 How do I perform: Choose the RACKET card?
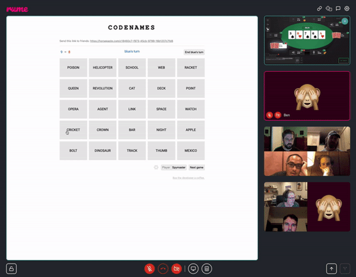click(191, 68)
